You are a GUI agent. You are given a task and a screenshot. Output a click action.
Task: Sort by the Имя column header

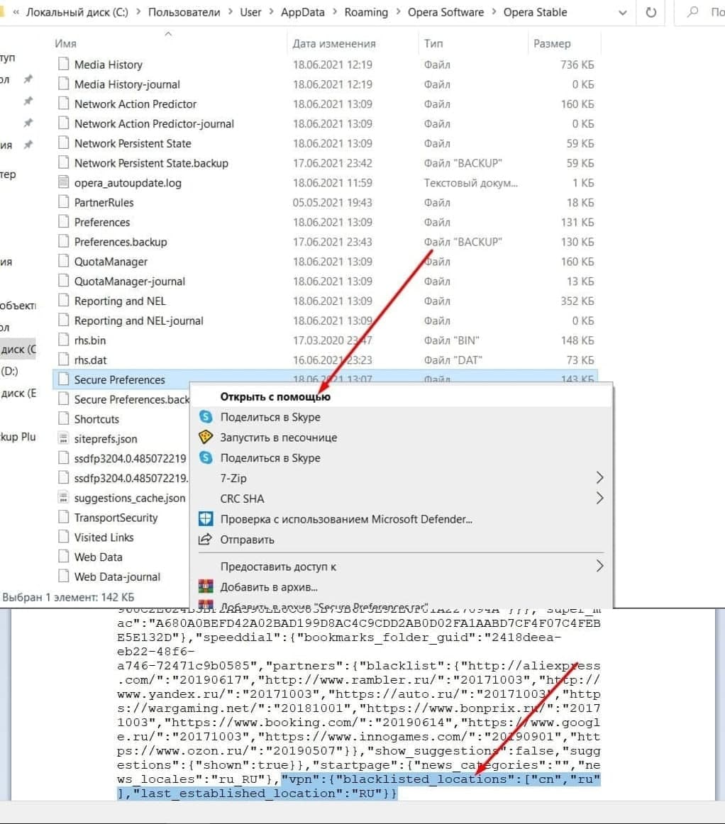(65, 44)
